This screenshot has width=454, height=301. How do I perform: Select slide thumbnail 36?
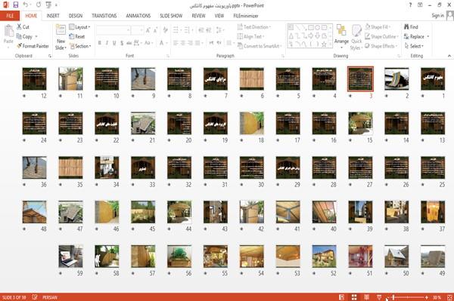click(34, 167)
